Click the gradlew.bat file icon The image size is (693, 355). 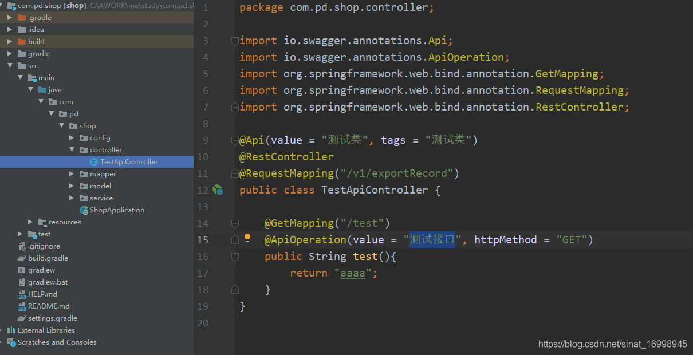(x=22, y=282)
